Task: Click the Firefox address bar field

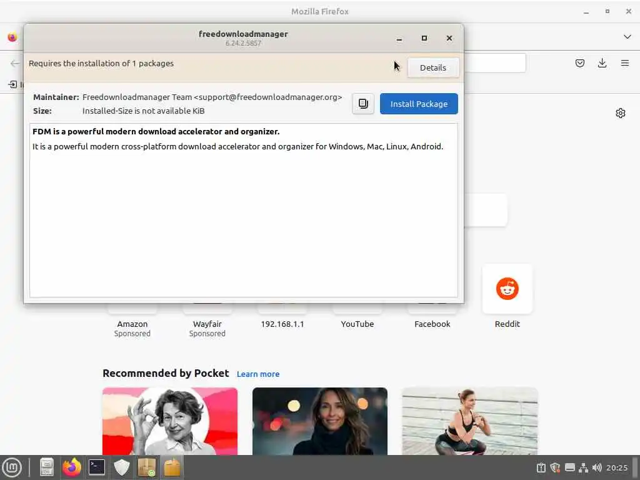Action: (495, 63)
